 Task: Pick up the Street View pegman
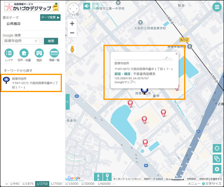pyautogui.click(x=72, y=49)
